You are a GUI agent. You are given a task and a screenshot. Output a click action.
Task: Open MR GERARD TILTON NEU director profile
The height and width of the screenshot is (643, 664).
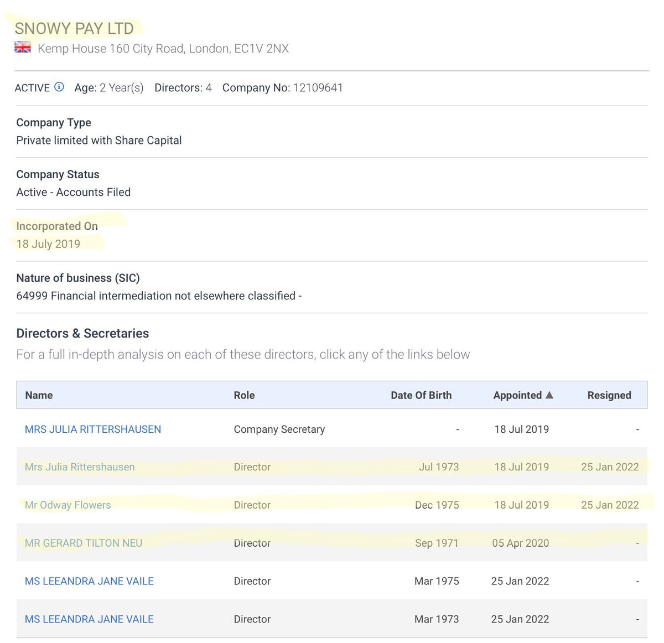pyautogui.click(x=84, y=543)
